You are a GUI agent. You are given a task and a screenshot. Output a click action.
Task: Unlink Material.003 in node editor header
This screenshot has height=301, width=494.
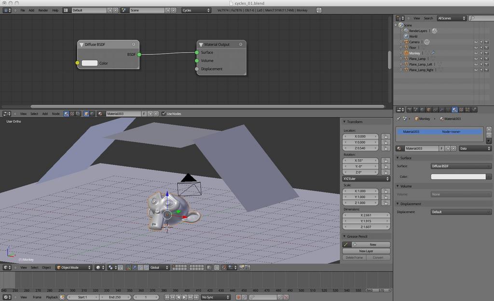(x=156, y=114)
